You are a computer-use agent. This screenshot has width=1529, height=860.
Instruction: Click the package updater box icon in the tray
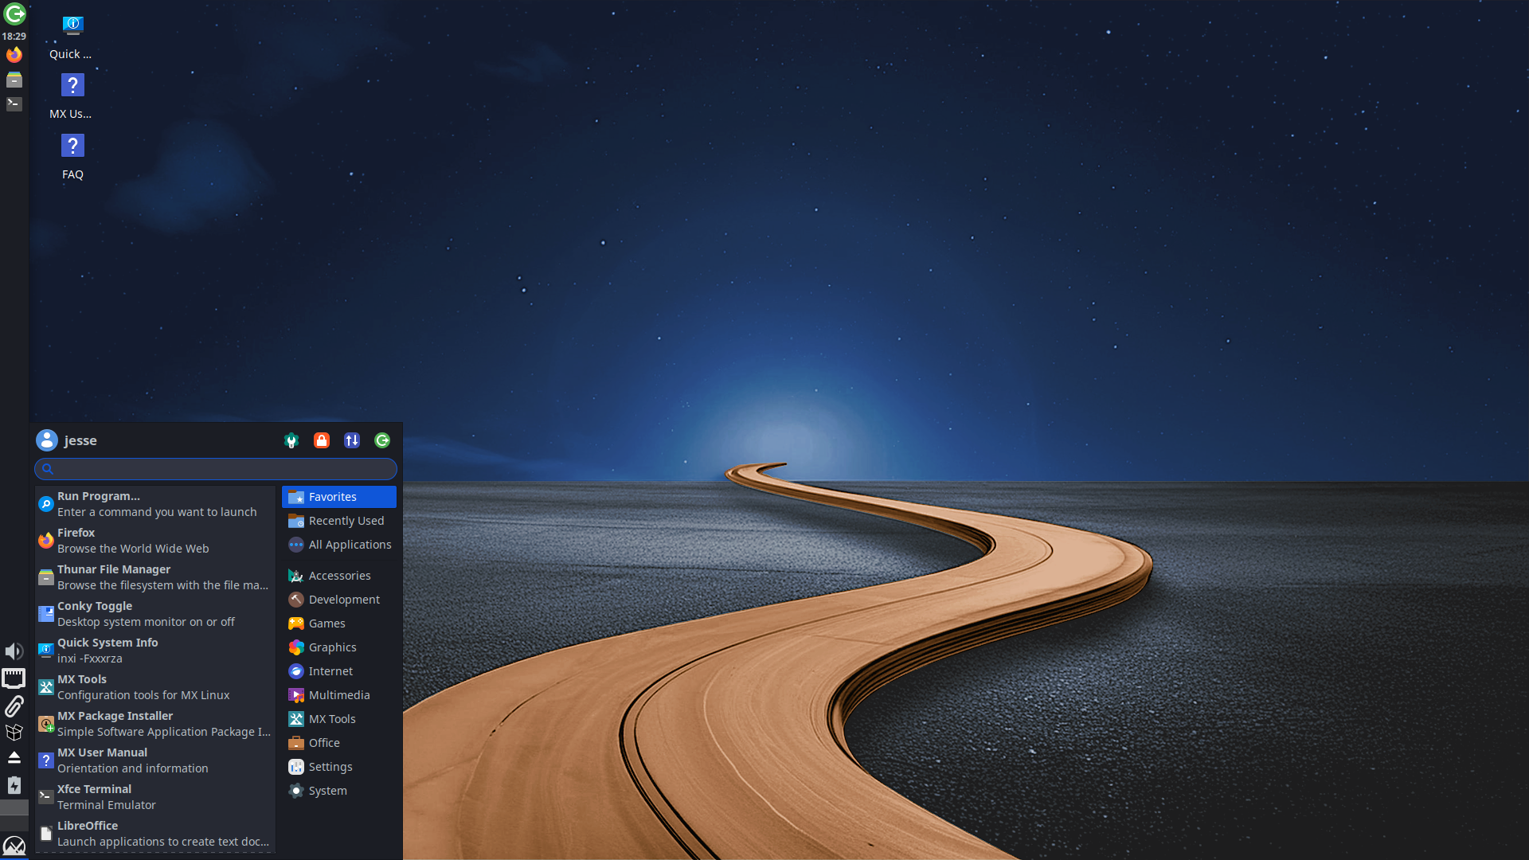14,732
